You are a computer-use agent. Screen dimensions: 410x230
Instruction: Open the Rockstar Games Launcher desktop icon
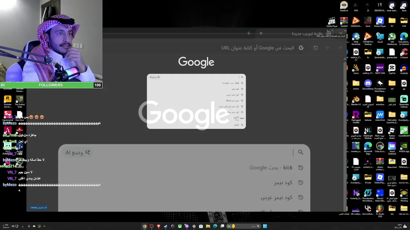8,102
